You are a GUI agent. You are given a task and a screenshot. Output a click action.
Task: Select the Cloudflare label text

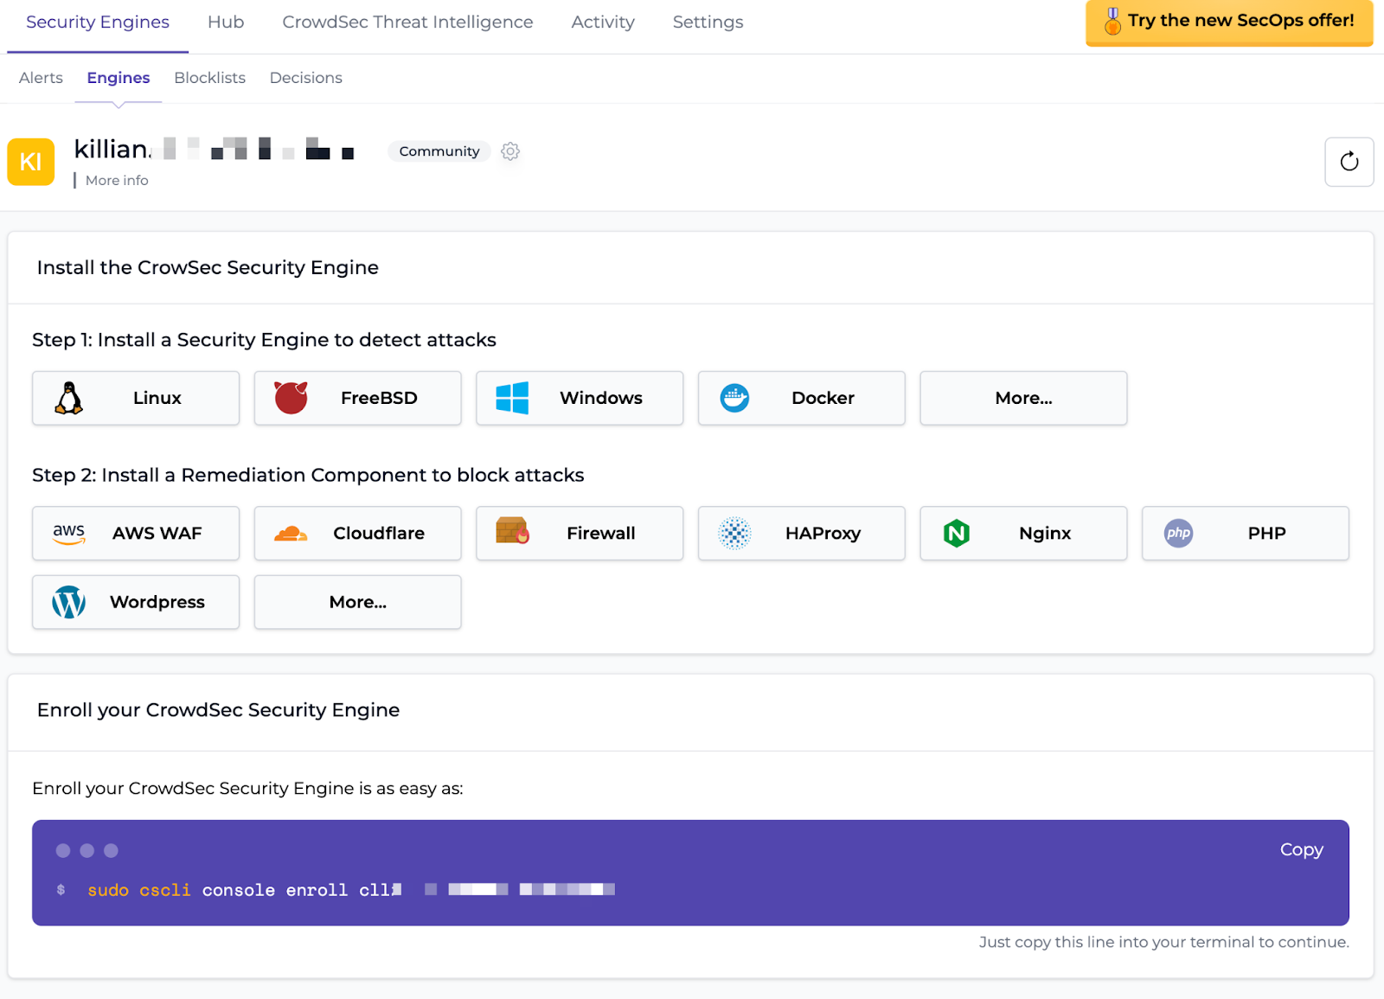tap(379, 534)
